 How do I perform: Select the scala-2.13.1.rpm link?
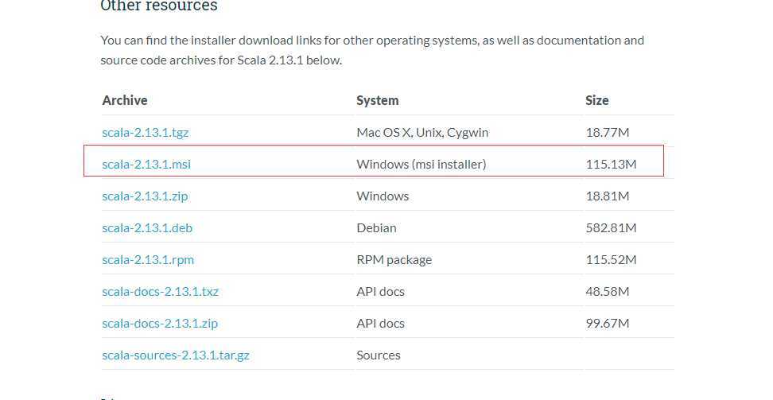(148, 260)
